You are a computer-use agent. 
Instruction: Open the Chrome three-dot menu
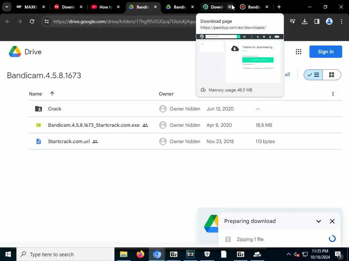click(x=341, y=21)
